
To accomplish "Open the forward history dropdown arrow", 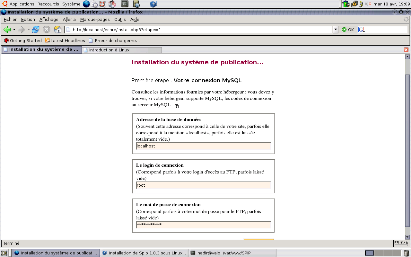I will coord(29,30).
